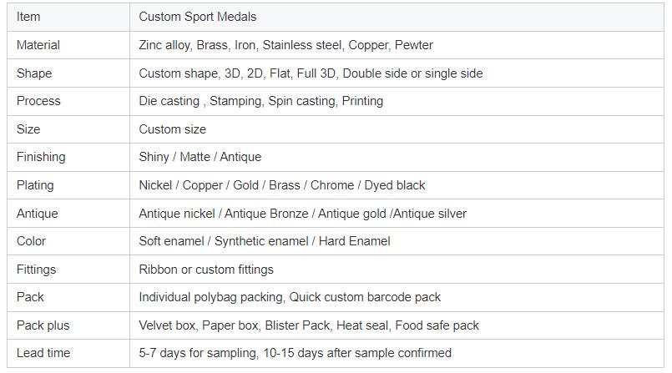The image size is (672, 373).
Task: Select the "Material" row label
Action: pos(38,45)
